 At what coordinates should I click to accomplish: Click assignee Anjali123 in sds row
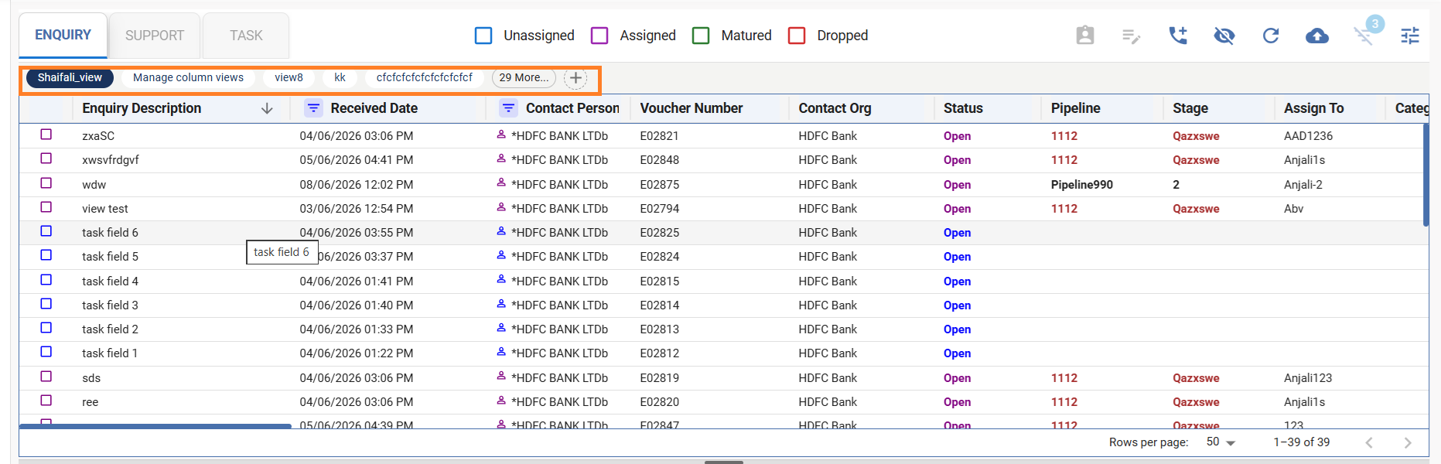tap(1307, 378)
